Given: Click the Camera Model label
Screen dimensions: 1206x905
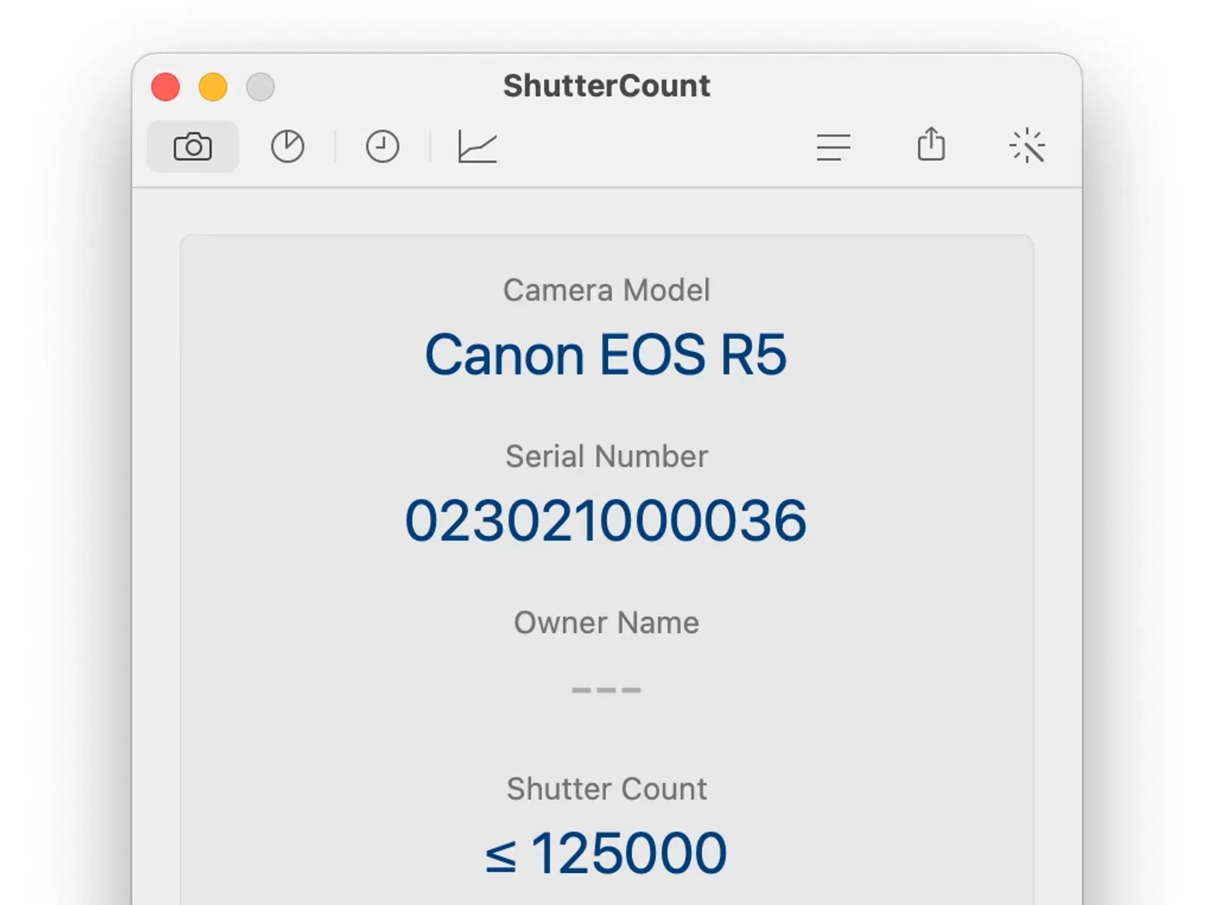Looking at the screenshot, I should pyautogui.click(x=606, y=290).
